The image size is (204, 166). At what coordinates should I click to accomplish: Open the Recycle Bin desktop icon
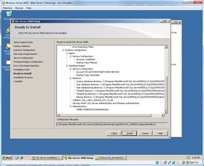(9, 15)
